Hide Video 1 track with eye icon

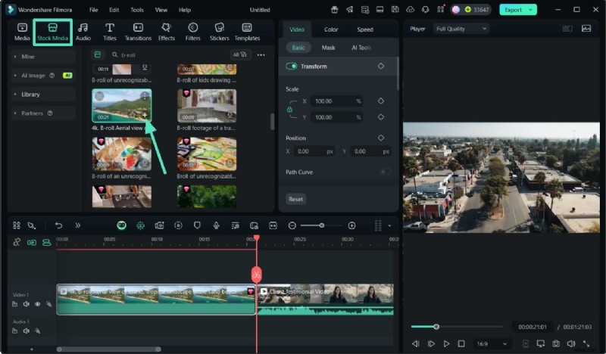tap(37, 304)
